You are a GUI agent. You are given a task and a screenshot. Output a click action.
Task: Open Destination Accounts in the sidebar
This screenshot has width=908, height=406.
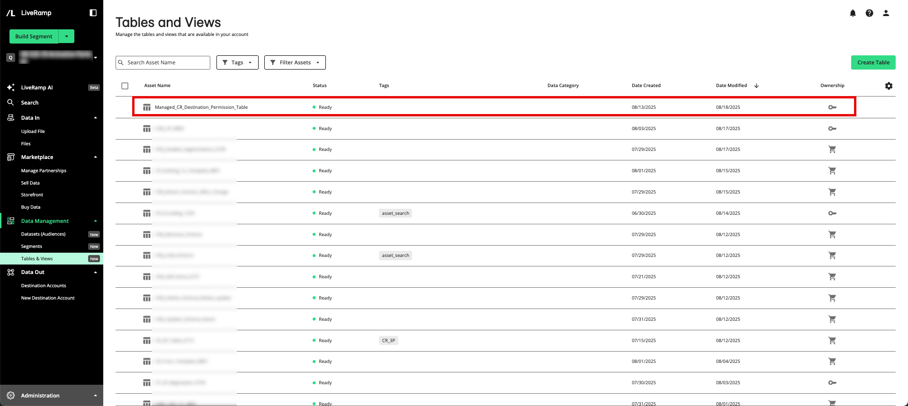coord(44,286)
